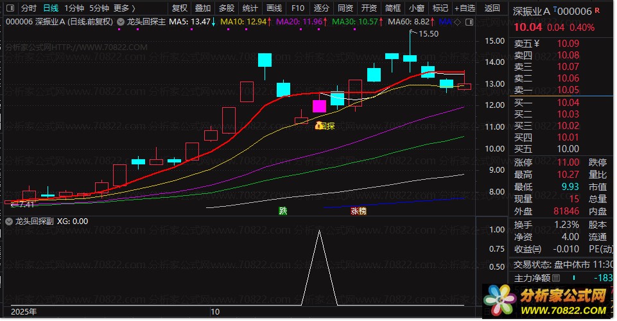Activate the 画线 drawing tool
617x321 pixels.
tap(274, 8)
